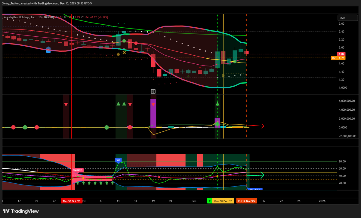
Task: Click 2.20 on the price axis
Action: (342, 40)
